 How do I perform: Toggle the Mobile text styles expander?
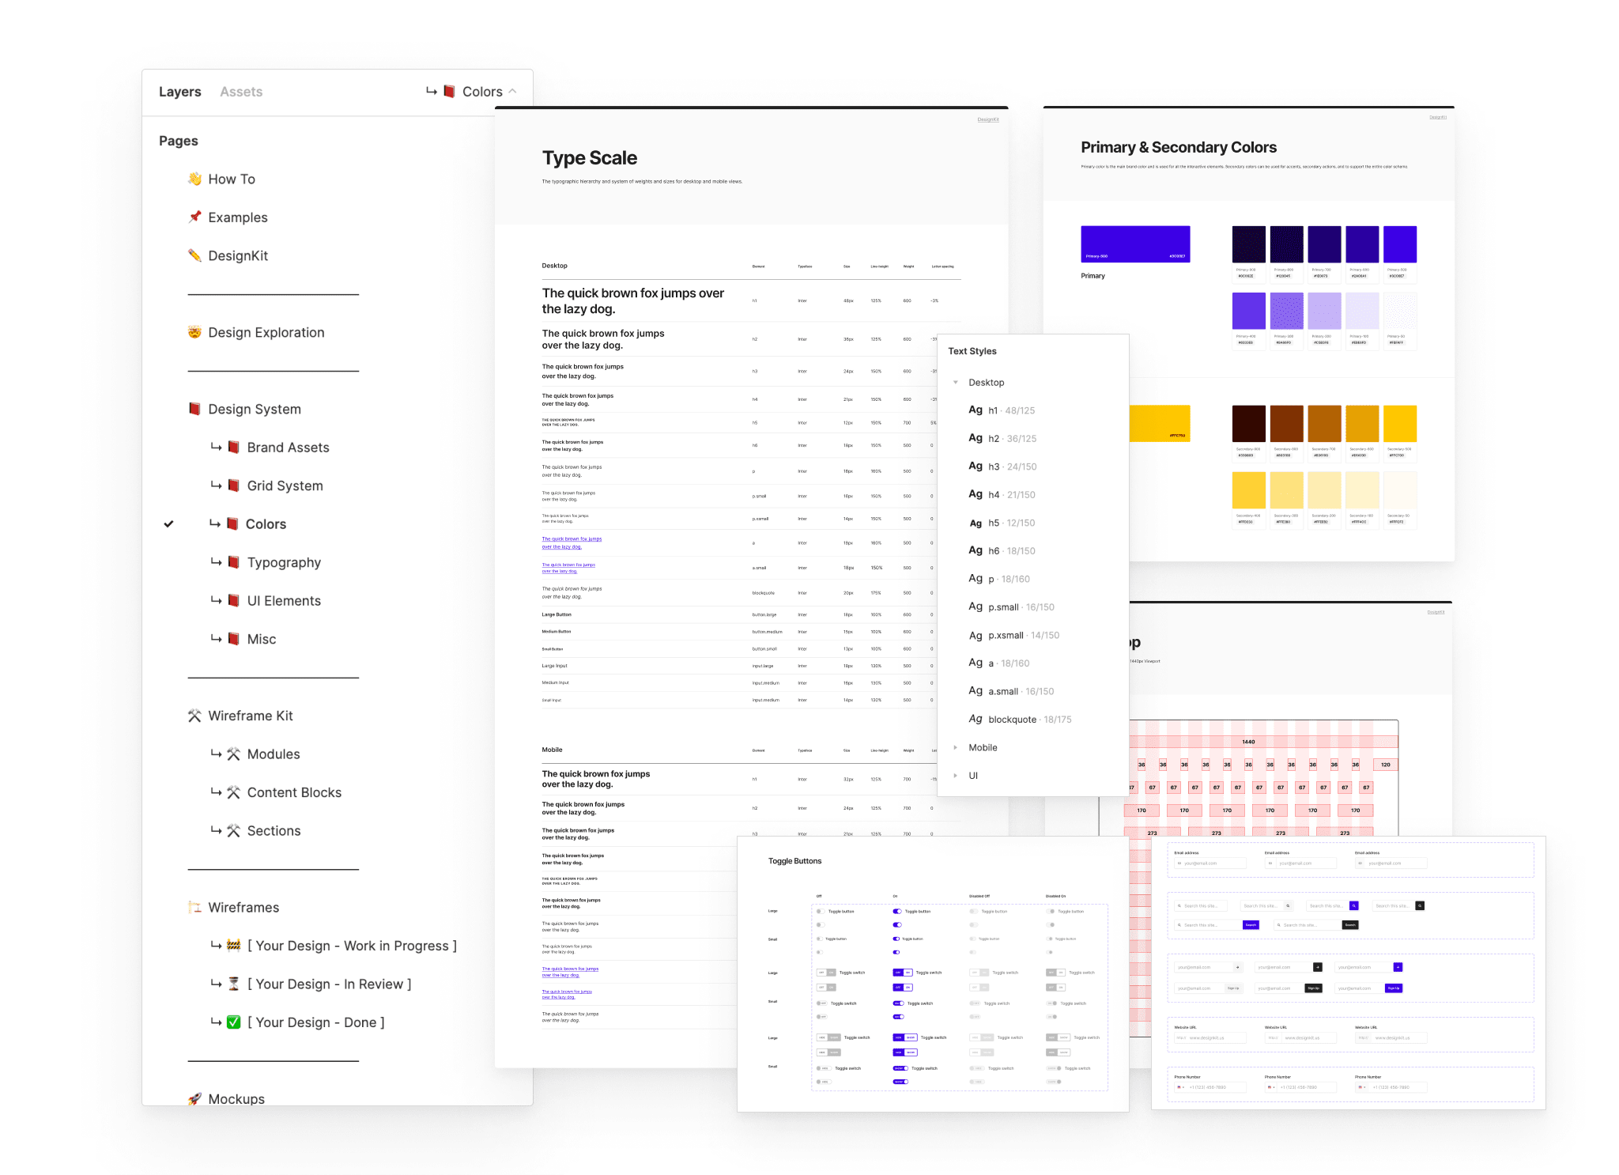(958, 746)
